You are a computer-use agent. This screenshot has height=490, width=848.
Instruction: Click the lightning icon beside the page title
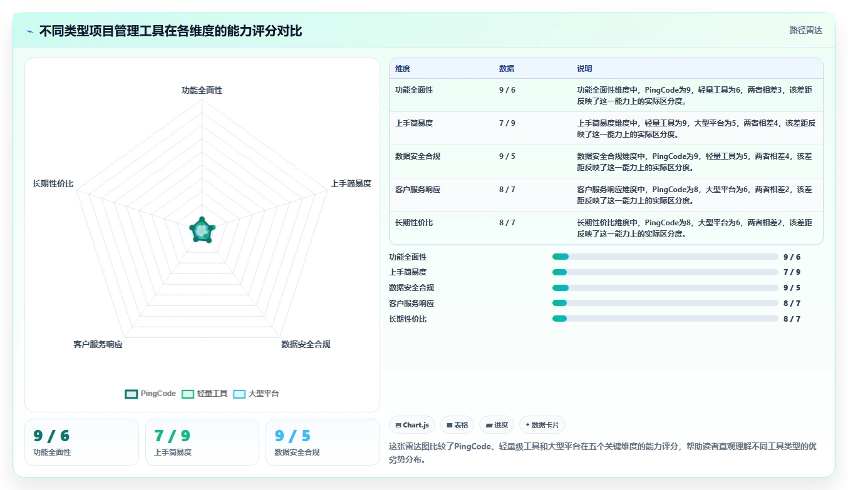pyautogui.click(x=30, y=31)
